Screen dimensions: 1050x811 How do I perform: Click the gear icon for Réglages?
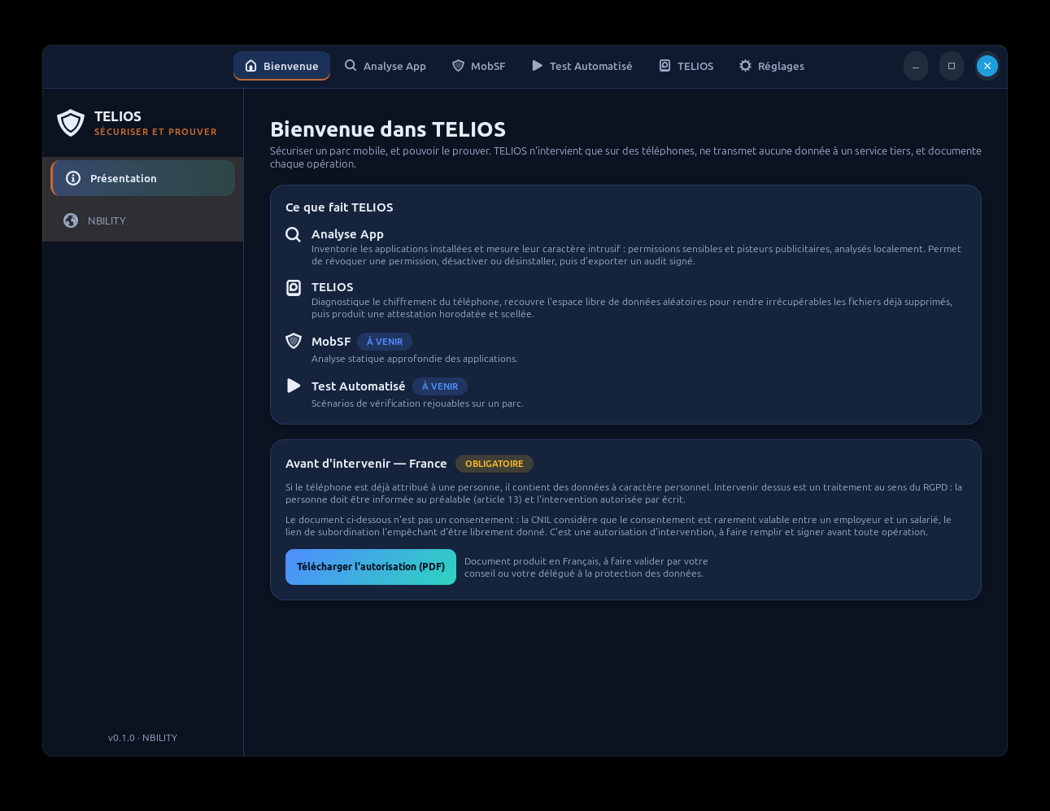(x=745, y=65)
